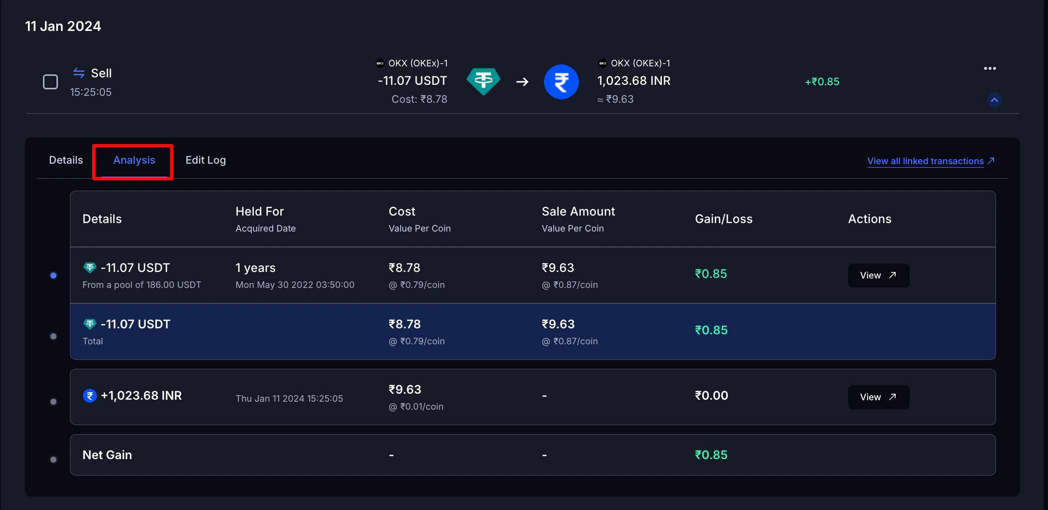
Task: Click the Sell swap arrows icon
Action: 79,73
